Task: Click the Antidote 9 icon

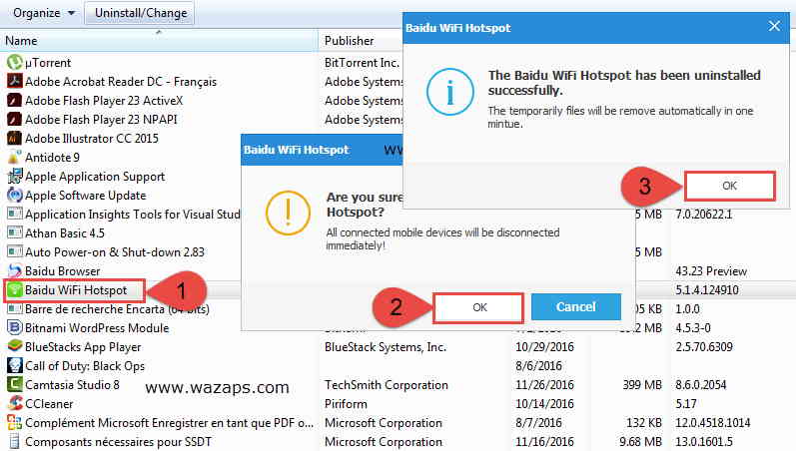Action: tap(15, 158)
